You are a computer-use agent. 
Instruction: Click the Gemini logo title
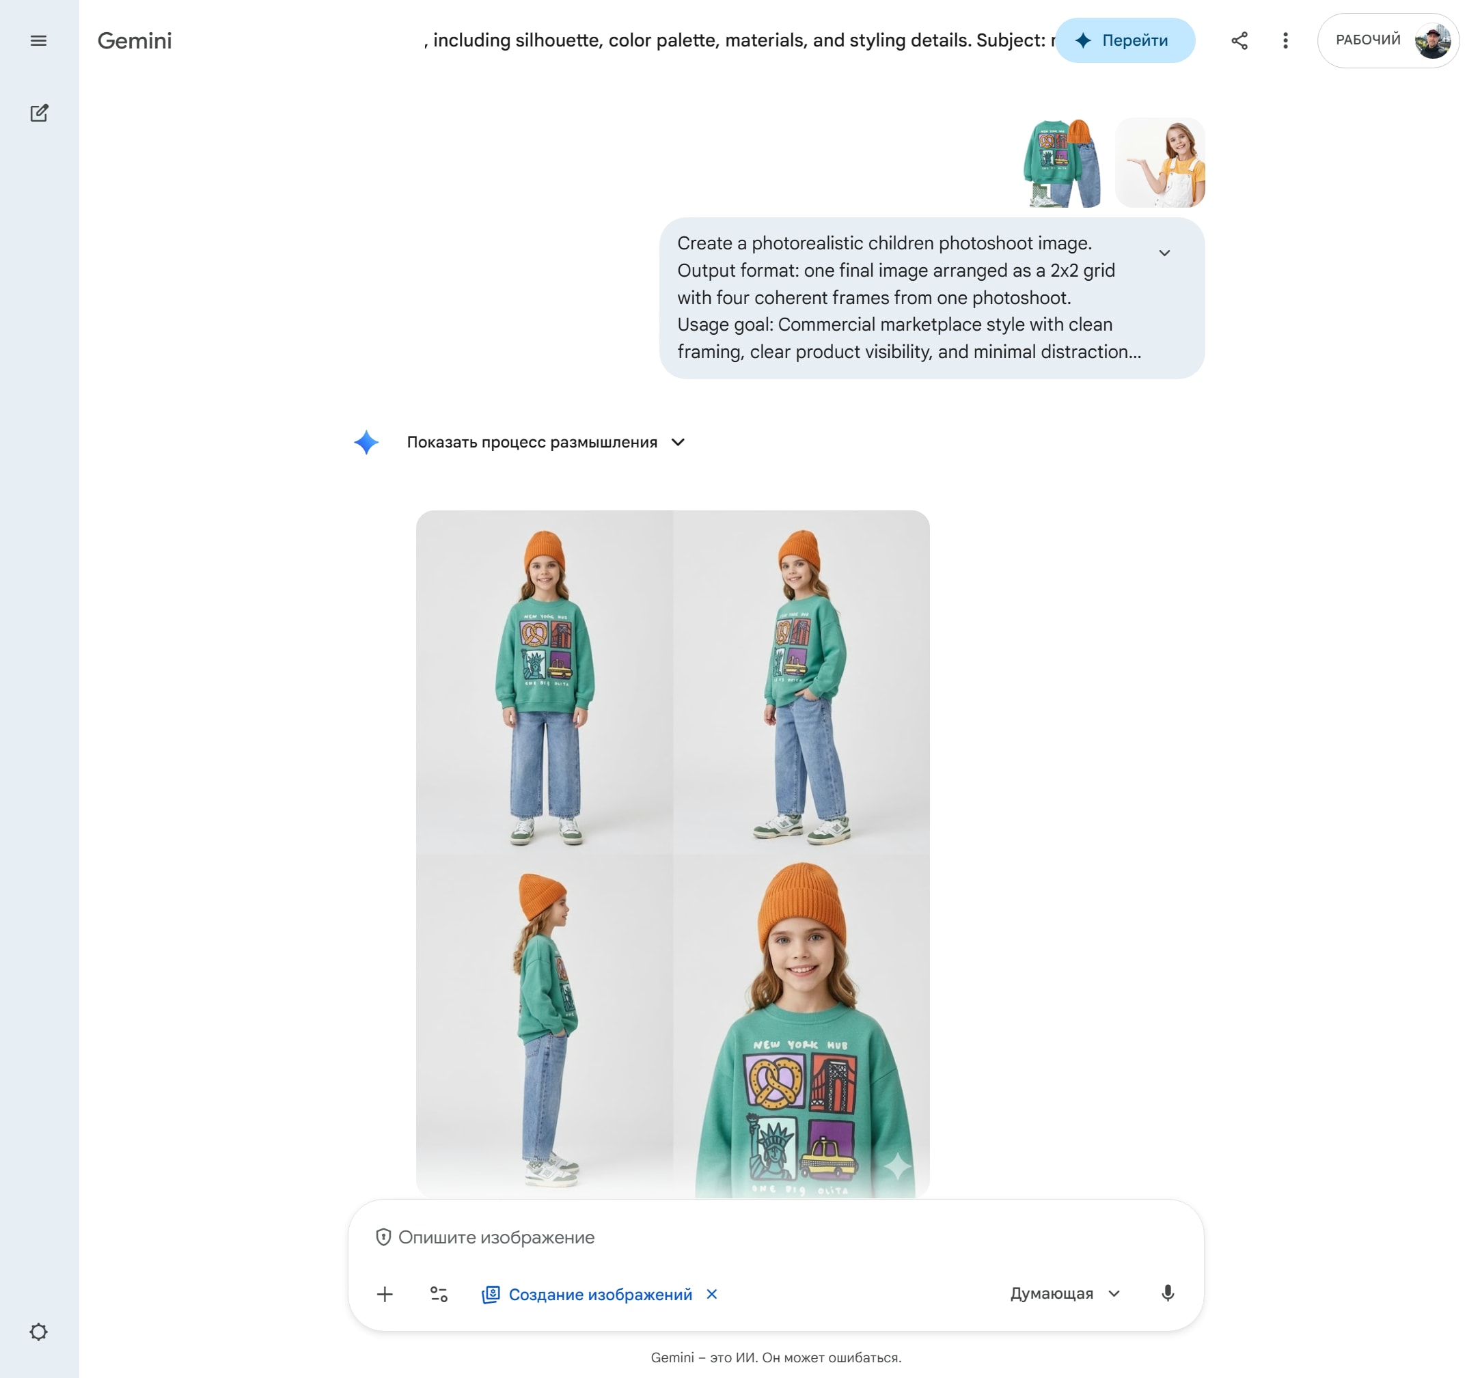(135, 40)
